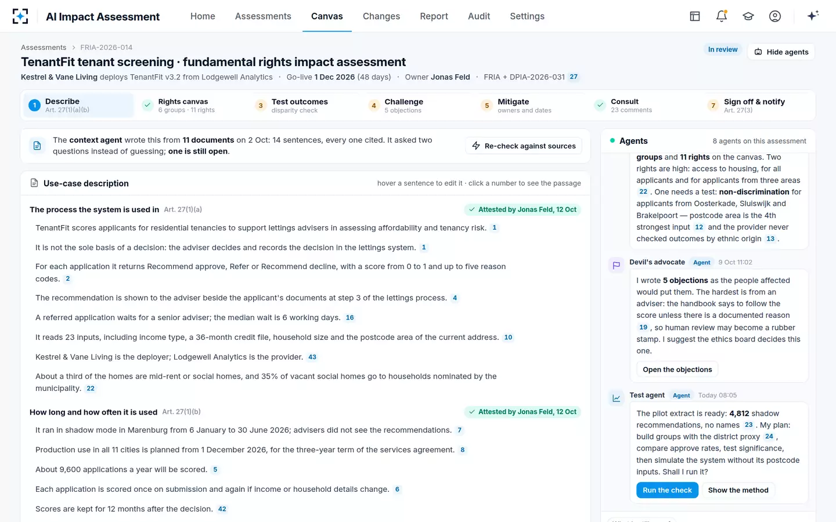Open the Settings tab
The width and height of the screenshot is (836, 522).
527,16
